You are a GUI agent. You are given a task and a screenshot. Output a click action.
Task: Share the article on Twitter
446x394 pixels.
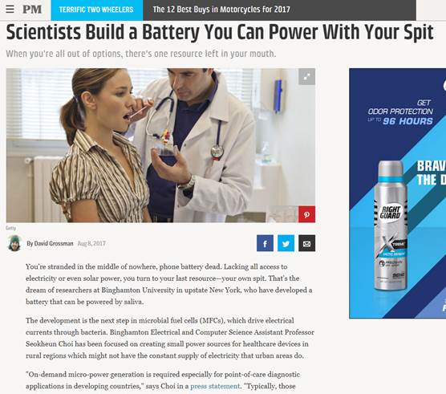click(286, 243)
